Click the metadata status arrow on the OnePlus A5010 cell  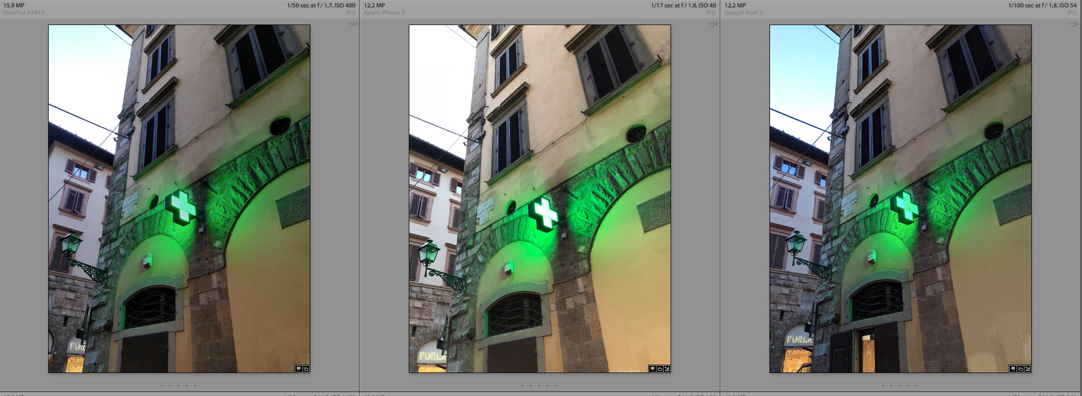coord(353,24)
